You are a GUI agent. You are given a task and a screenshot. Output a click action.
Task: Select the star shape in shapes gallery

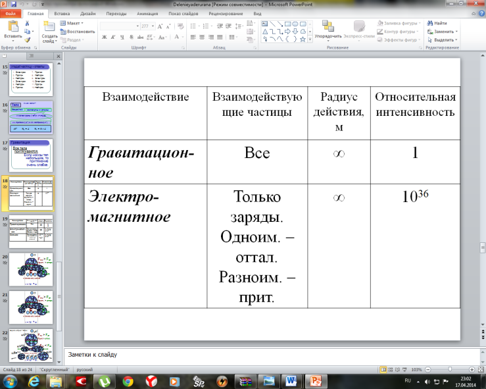point(303,39)
